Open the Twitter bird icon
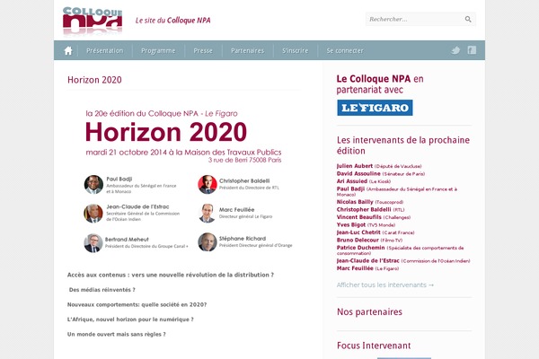The height and width of the screenshot is (359, 539). tap(455, 50)
